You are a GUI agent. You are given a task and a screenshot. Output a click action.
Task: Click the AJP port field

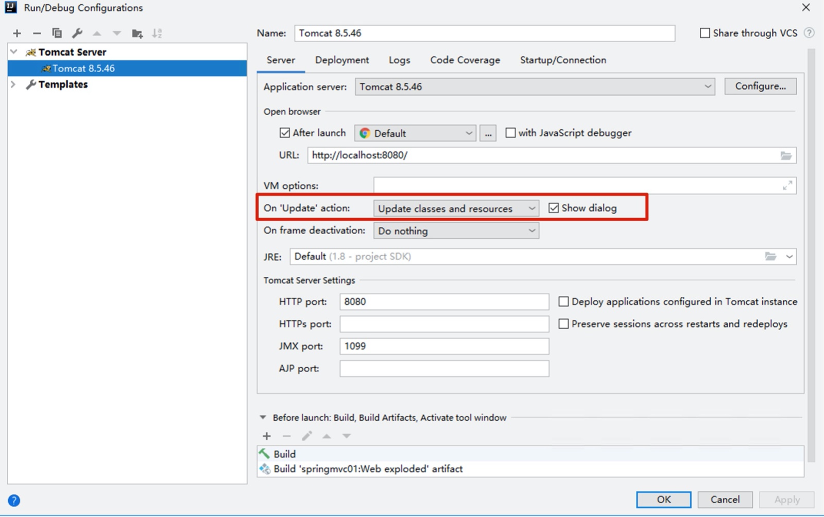tap(444, 368)
